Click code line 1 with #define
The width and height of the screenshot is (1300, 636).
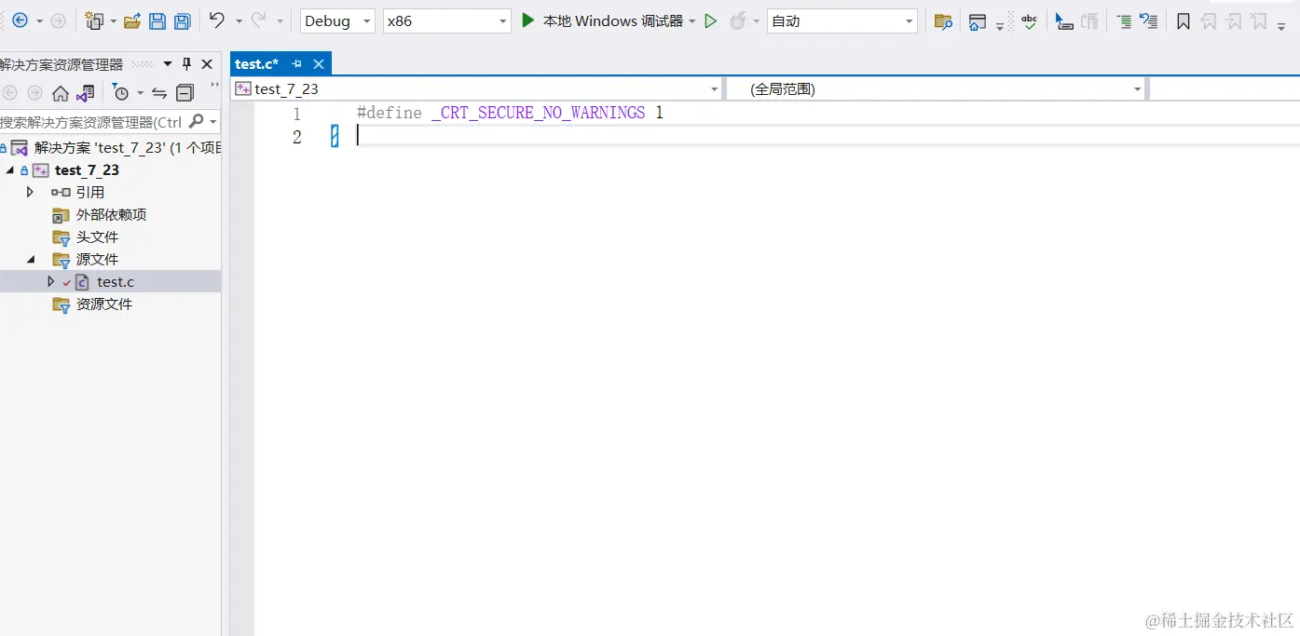[510, 113]
